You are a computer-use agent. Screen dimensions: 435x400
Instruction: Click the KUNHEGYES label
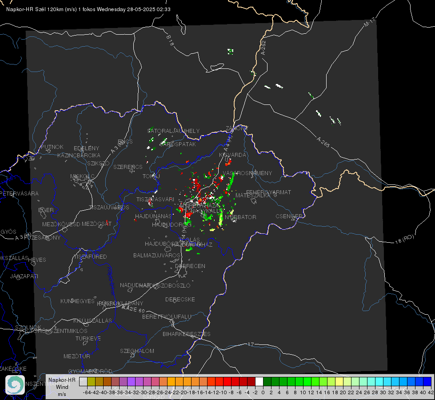pos(77,301)
